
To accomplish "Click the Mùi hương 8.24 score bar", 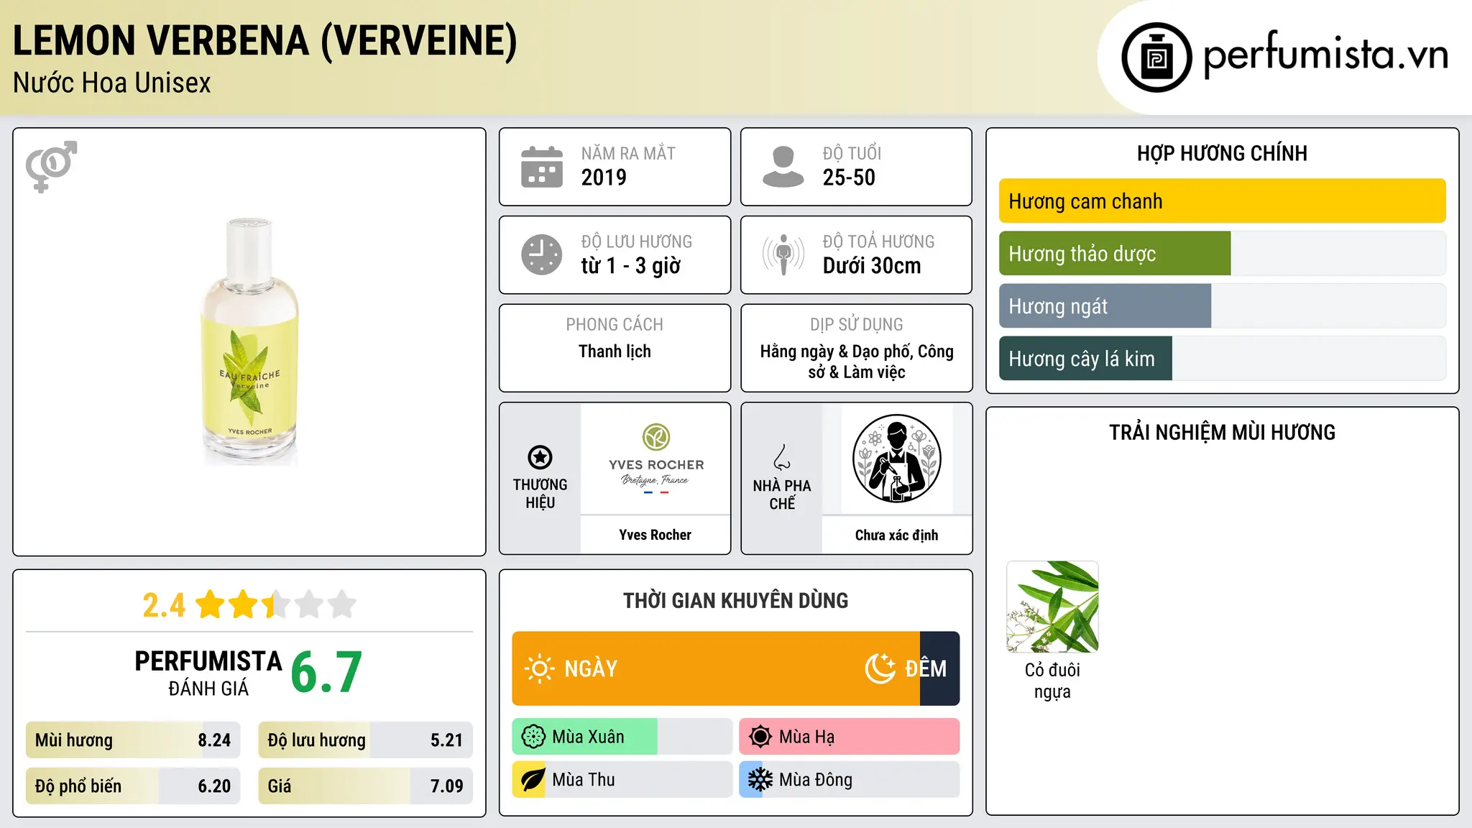I will tap(133, 740).
